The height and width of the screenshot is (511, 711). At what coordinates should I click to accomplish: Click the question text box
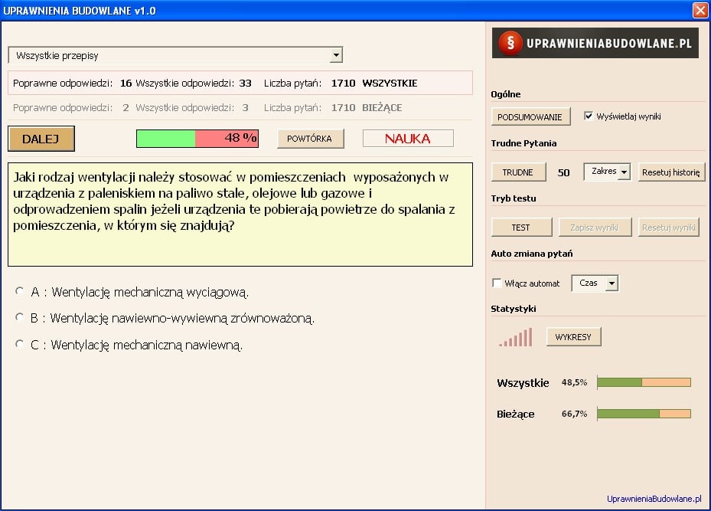click(240, 215)
